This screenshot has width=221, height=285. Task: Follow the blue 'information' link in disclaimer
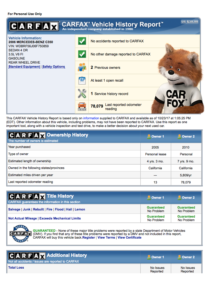(91, 118)
